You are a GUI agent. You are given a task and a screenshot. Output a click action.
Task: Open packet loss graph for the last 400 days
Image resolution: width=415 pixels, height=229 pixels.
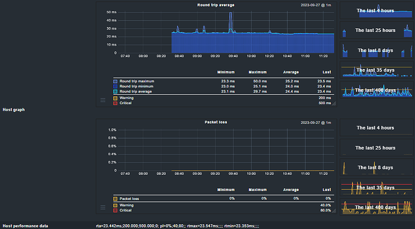click(377, 207)
